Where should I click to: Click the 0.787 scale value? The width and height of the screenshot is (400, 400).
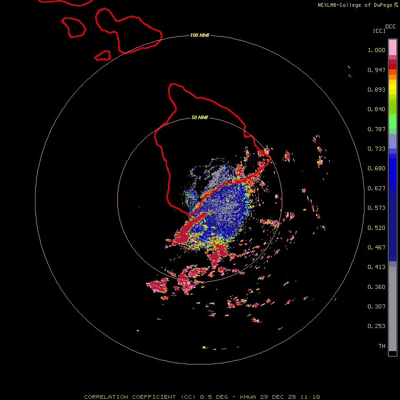coord(376,129)
